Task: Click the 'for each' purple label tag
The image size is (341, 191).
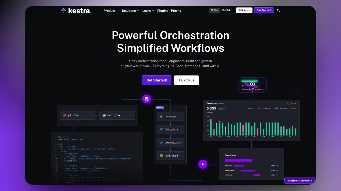Action: pos(160,108)
